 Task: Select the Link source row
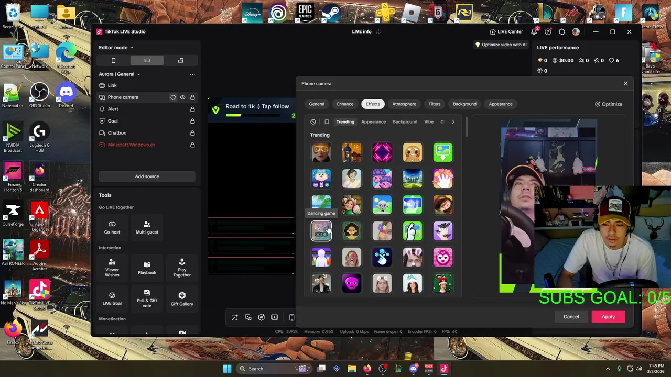(147, 85)
